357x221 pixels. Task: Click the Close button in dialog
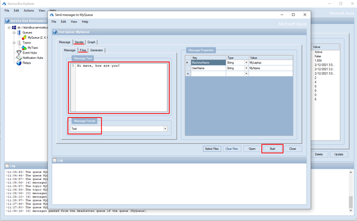point(293,148)
